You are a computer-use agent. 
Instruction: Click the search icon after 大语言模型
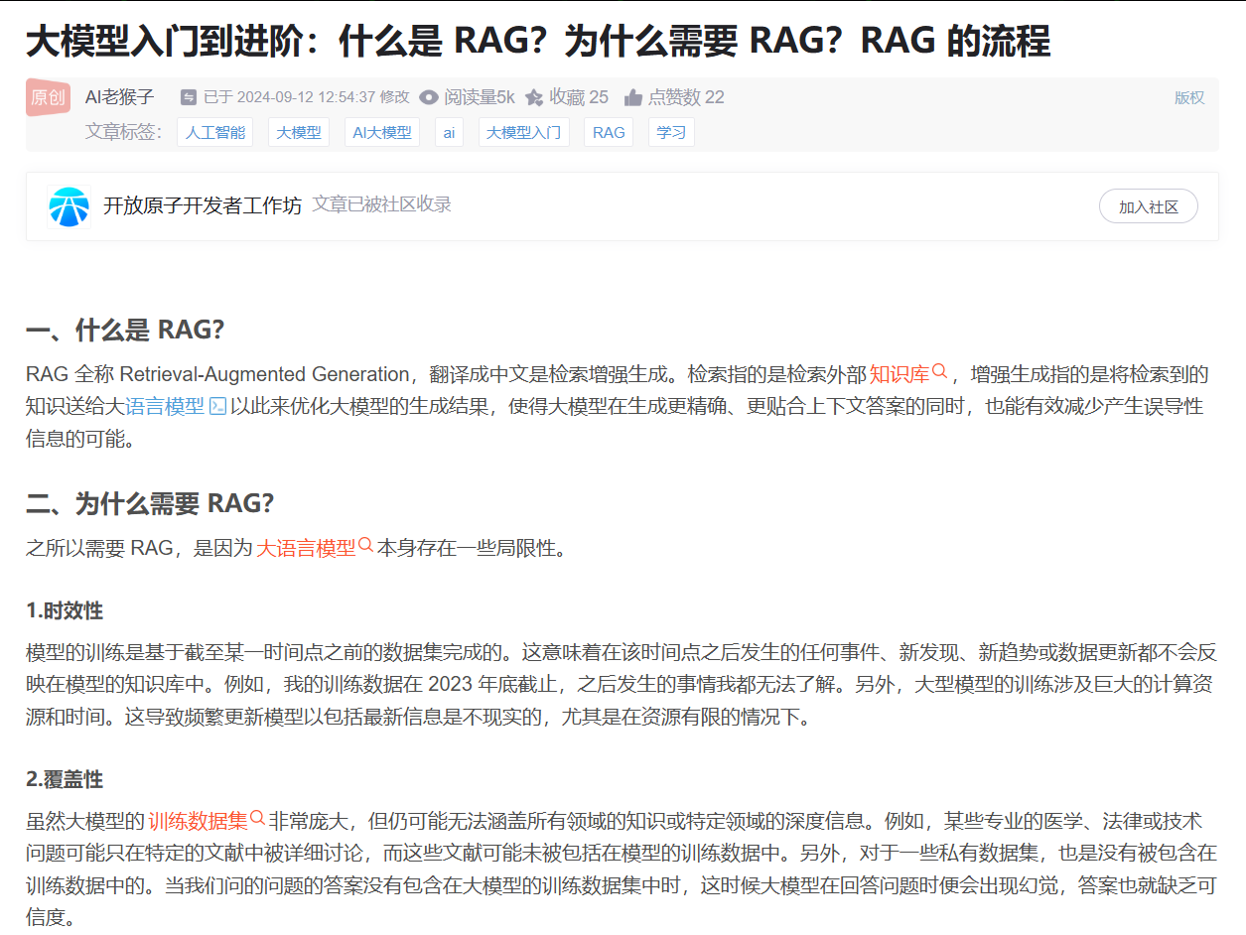pyautogui.click(x=365, y=546)
